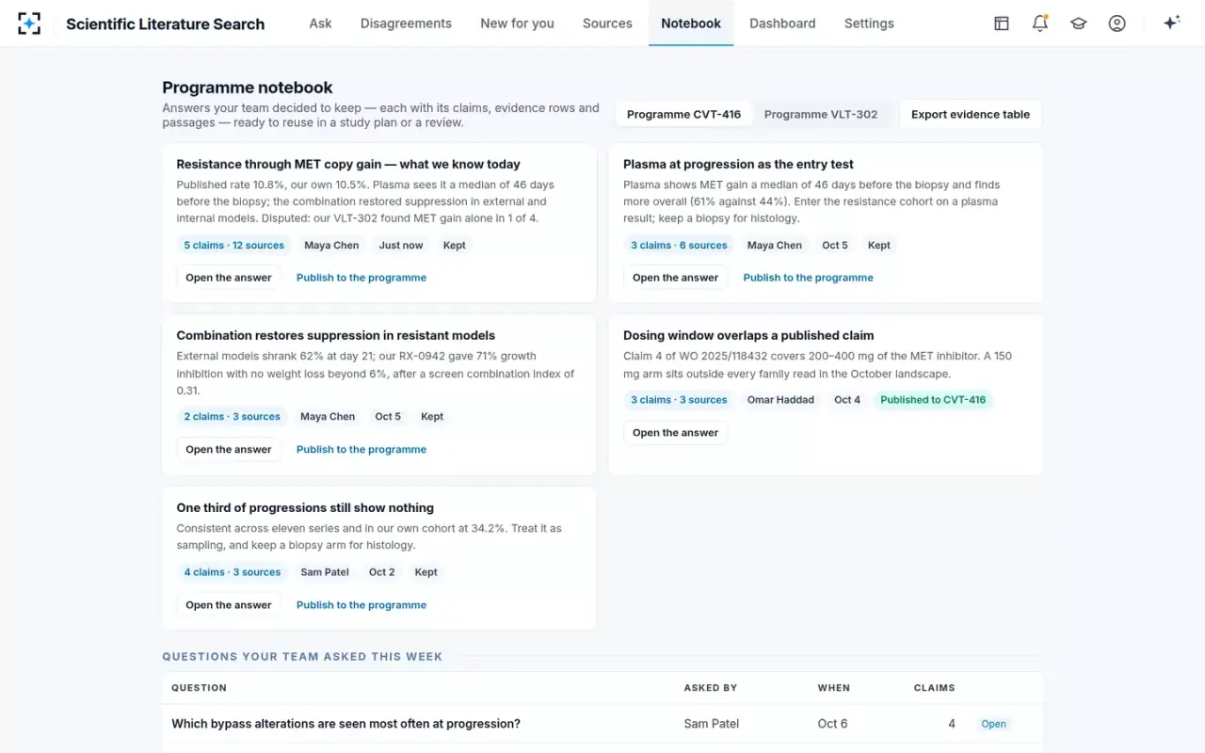1205x753 pixels.
Task: Publish Resistance through MET copy gain to programme
Action: (x=361, y=278)
